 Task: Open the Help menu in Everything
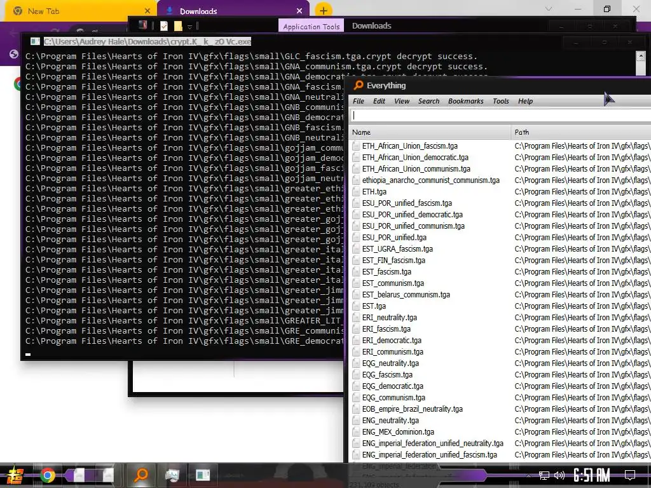525,101
